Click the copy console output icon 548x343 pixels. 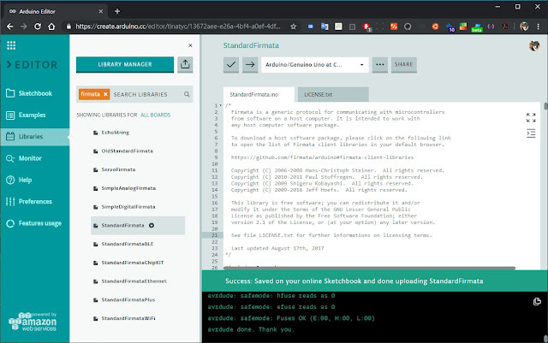click(537, 301)
